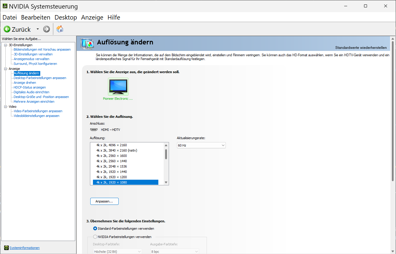The height and width of the screenshot is (254, 396).
Task: Click the grey forward arrow icon
Action: tap(46, 29)
